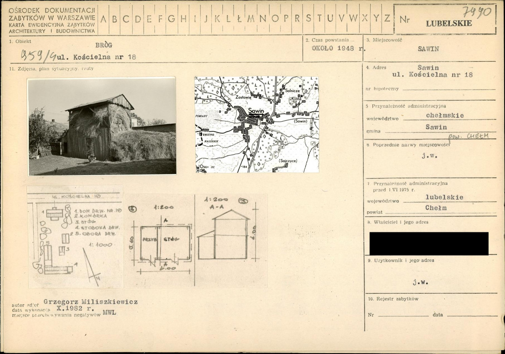Click the LUBELSKIE stamp
The height and width of the screenshot is (354, 505).
coord(449,24)
